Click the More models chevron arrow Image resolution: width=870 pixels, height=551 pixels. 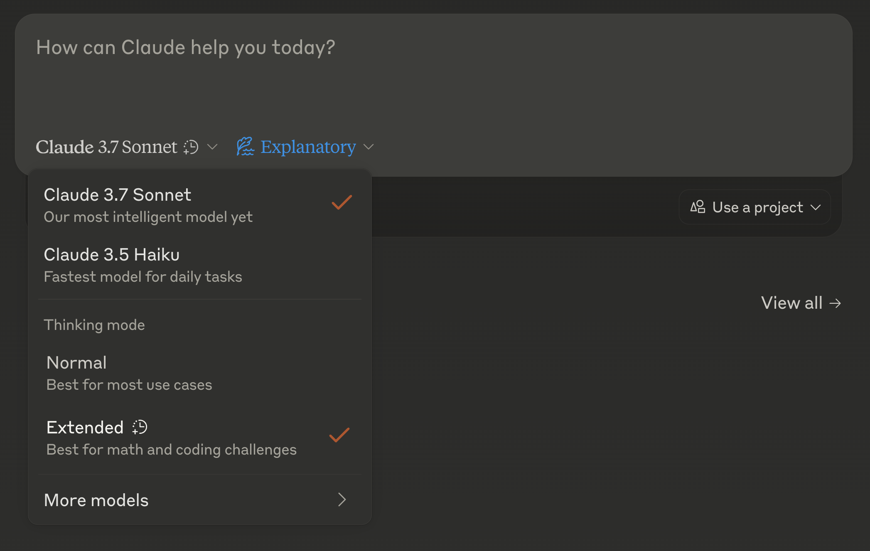(x=342, y=499)
